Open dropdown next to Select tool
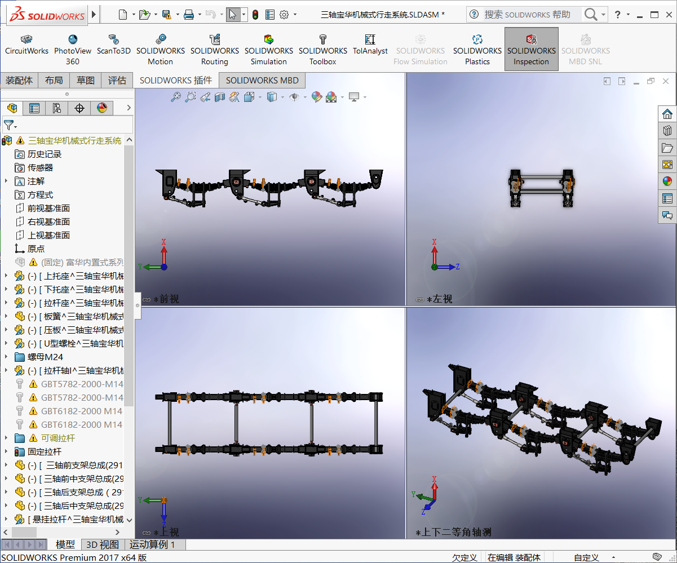Viewport: 677px width, 563px height. coord(244,15)
